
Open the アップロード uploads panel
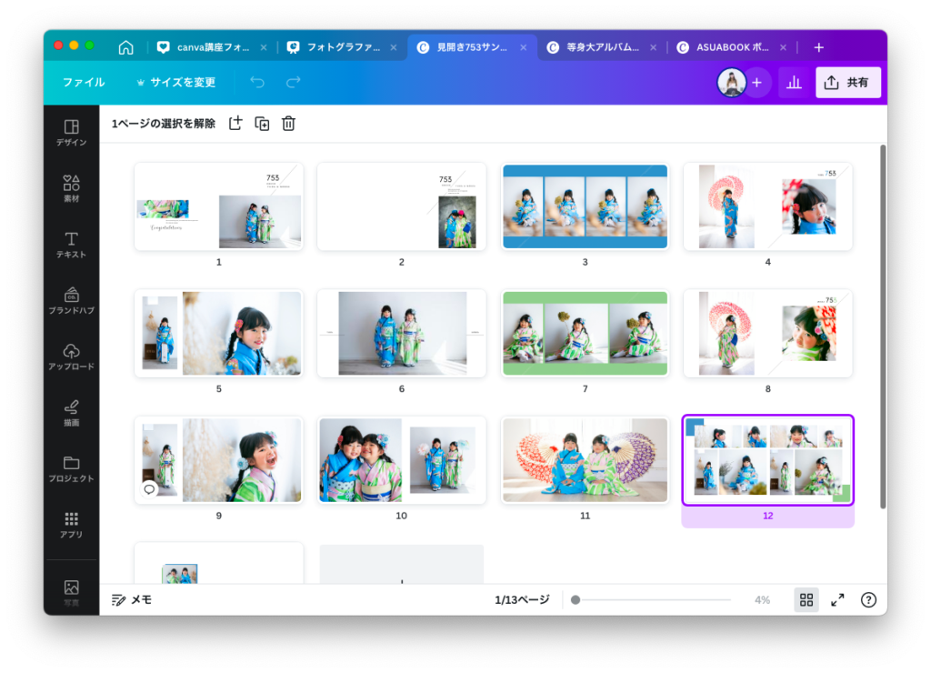click(71, 357)
